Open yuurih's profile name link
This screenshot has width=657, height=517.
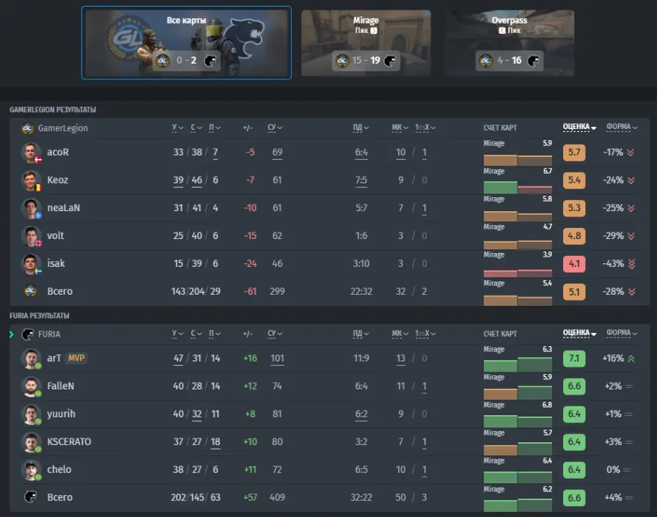[61, 414]
